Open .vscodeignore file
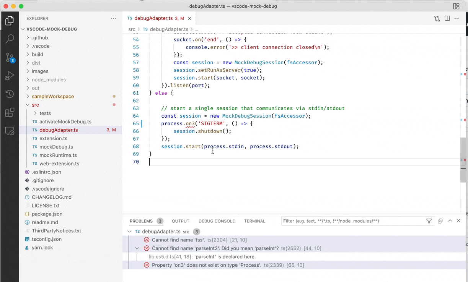Screen dimensions: 468x282 pos(48,189)
